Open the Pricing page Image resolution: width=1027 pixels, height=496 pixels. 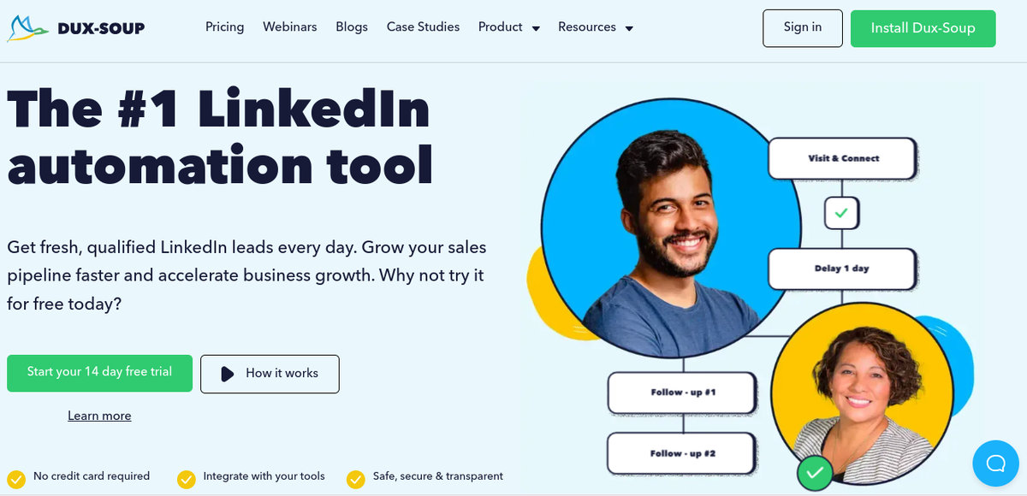[225, 27]
